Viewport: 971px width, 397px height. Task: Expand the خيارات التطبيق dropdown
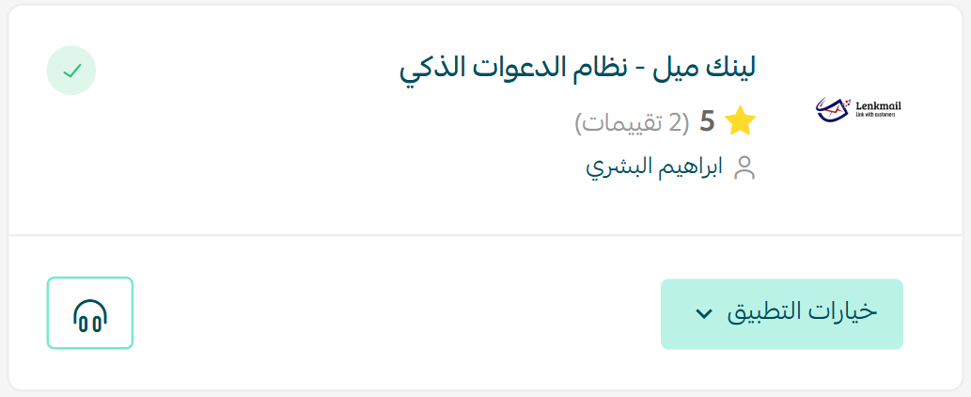pyautogui.click(x=781, y=314)
